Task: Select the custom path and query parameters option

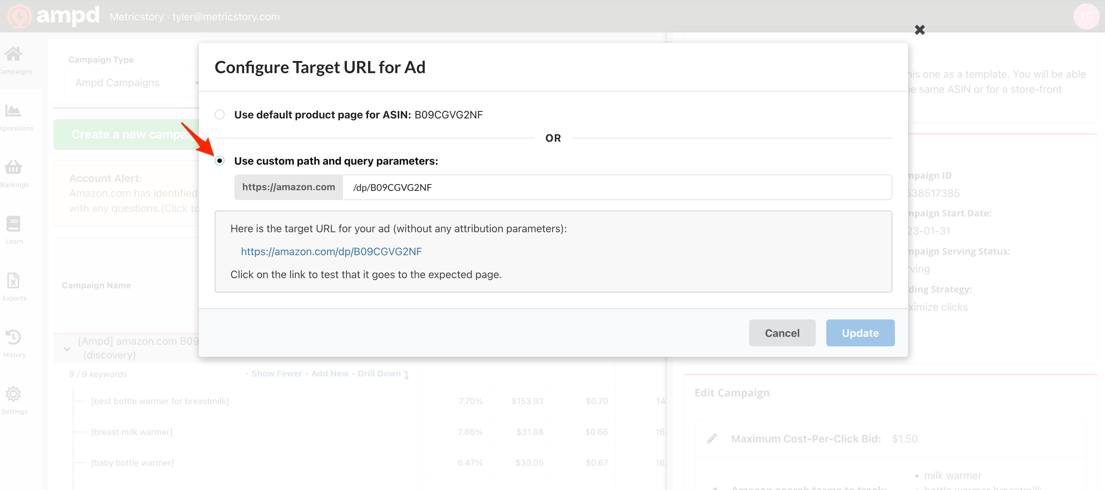Action: [x=220, y=161]
